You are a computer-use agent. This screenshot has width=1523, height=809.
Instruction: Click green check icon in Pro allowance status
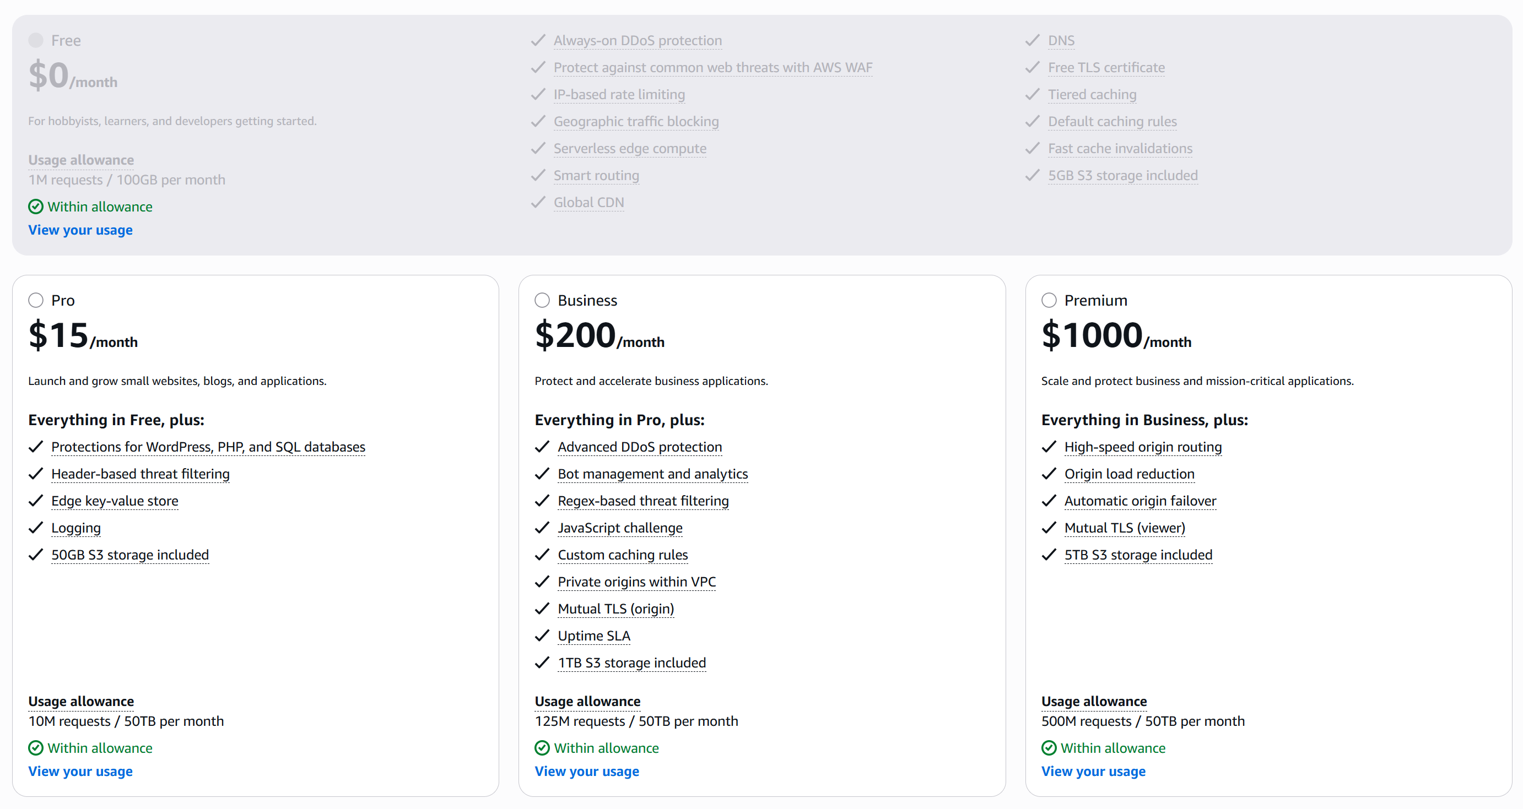tap(36, 748)
